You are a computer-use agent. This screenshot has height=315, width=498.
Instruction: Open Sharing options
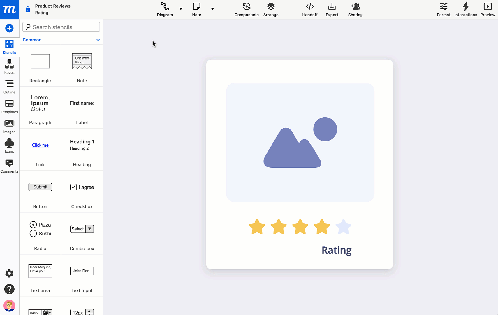[x=355, y=9]
